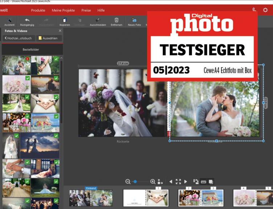The width and height of the screenshot is (273, 209).
Task: Go to the previous page arrow
Action: tap(171, 182)
